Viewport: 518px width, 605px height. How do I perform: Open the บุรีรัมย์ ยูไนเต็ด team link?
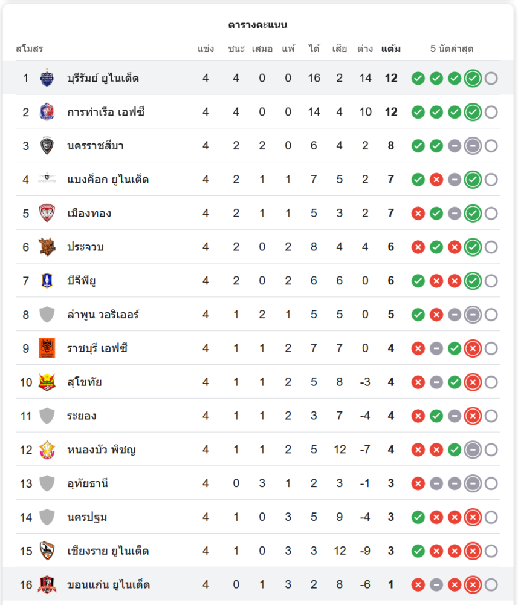click(x=103, y=78)
